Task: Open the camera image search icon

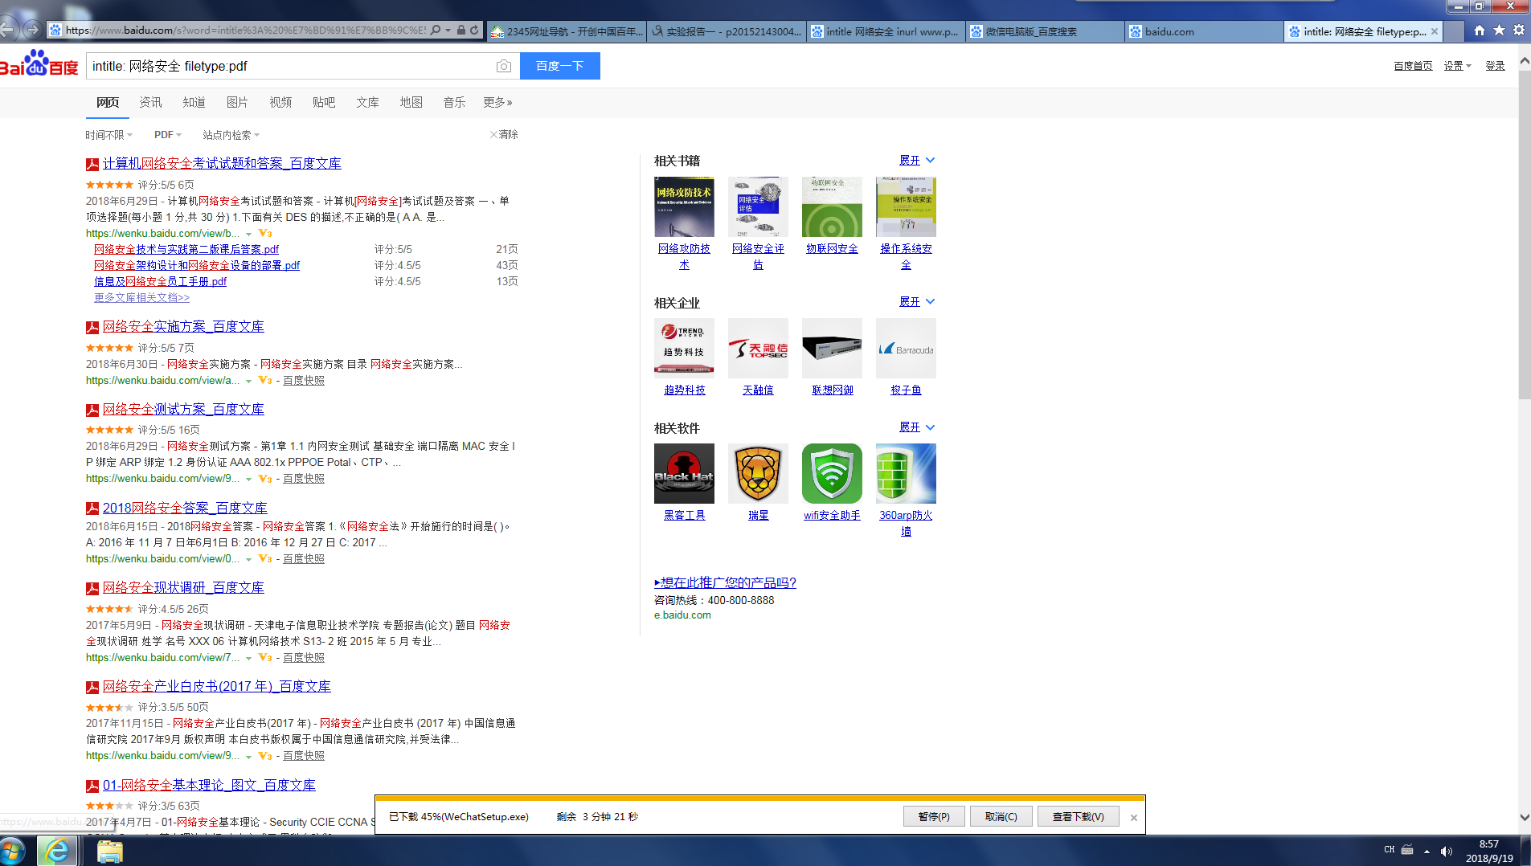Action: tap(504, 66)
